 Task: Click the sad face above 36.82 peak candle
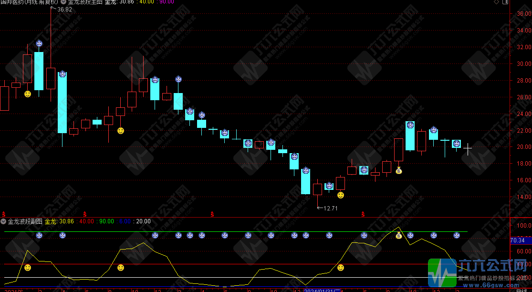click(39, 43)
